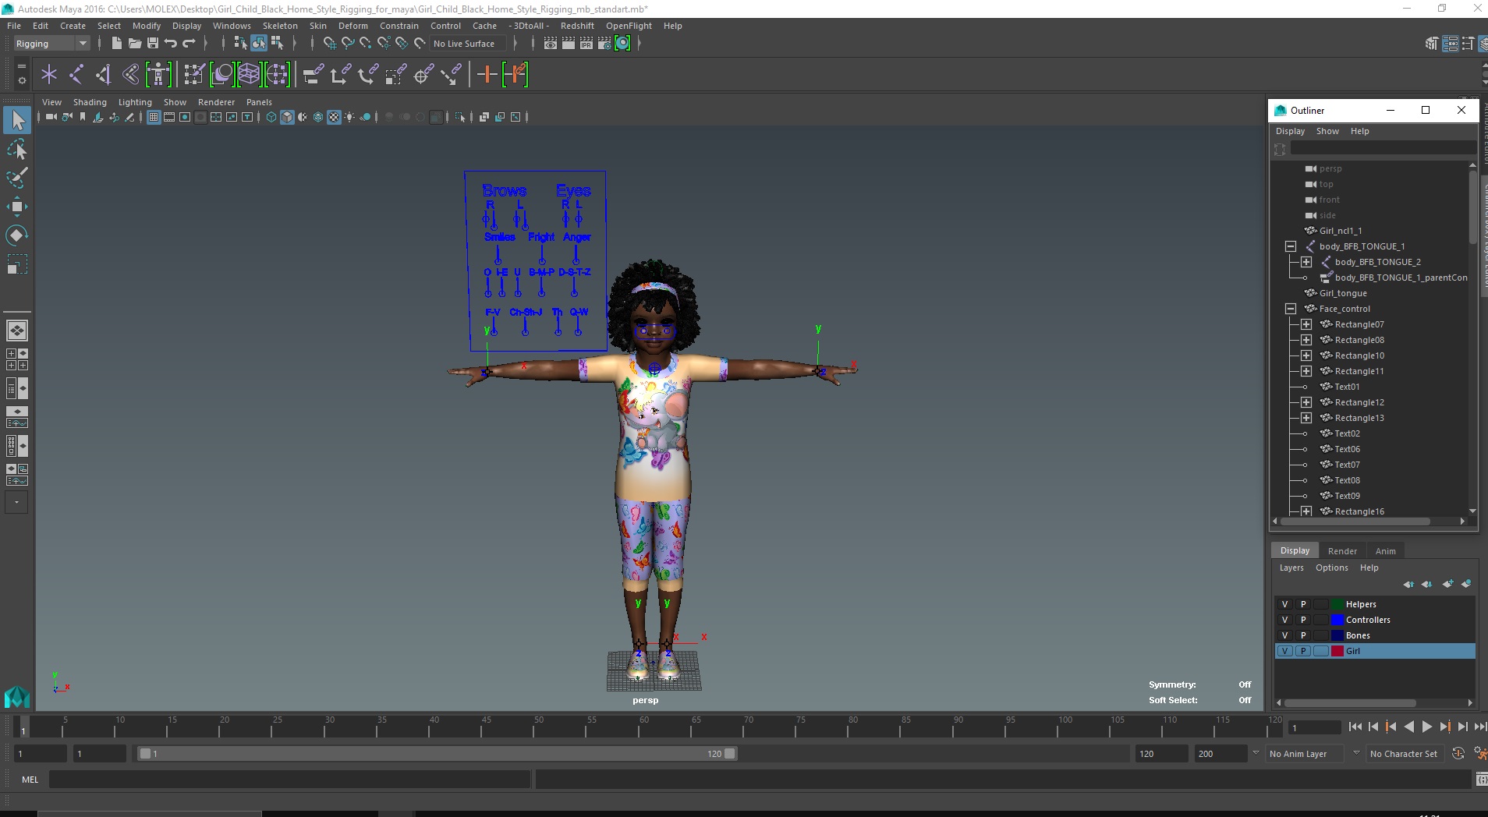Click the four-pane layout icon
This screenshot has height=817, width=1488.
coord(17,359)
